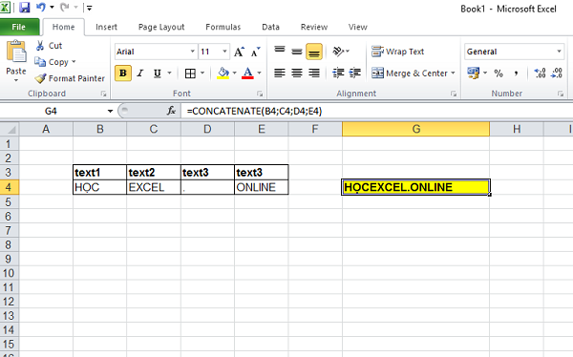Image resolution: width=573 pixels, height=357 pixels.
Task: Switch to the View tab
Action: click(357, 27)
